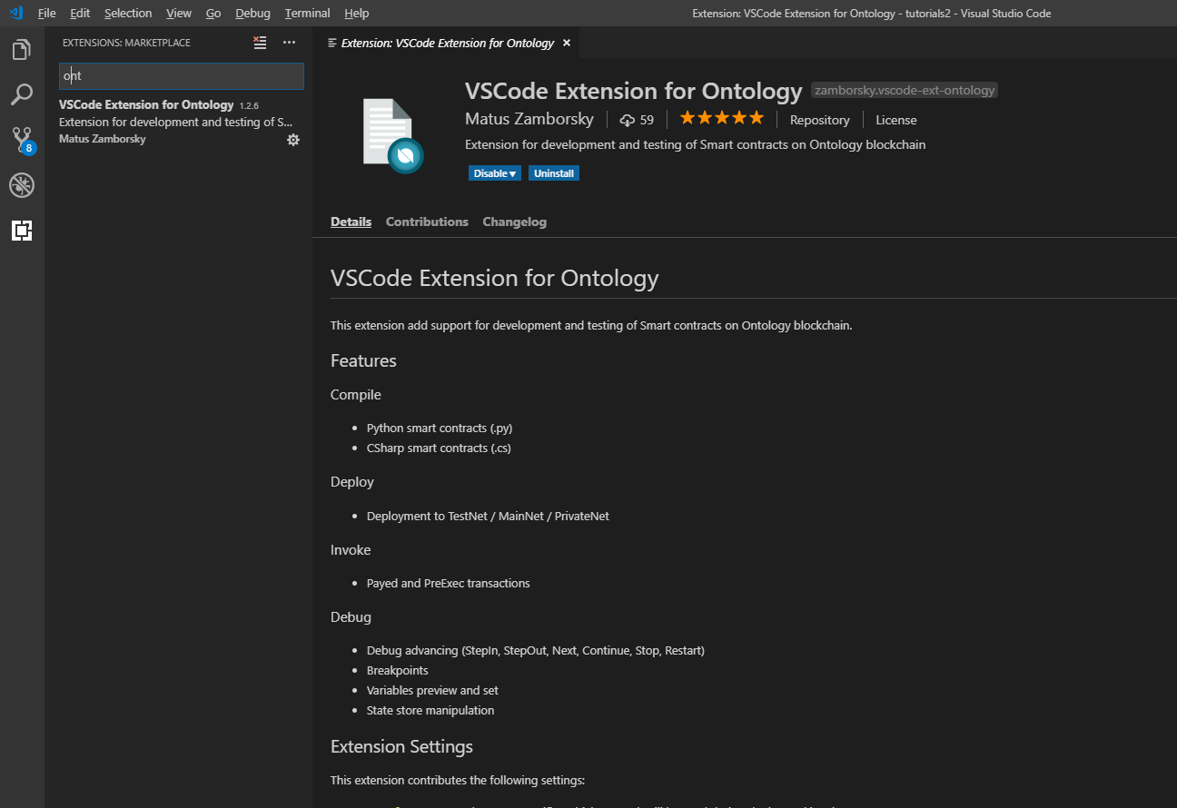Click the 'Compile' subheading

(356, 395)
